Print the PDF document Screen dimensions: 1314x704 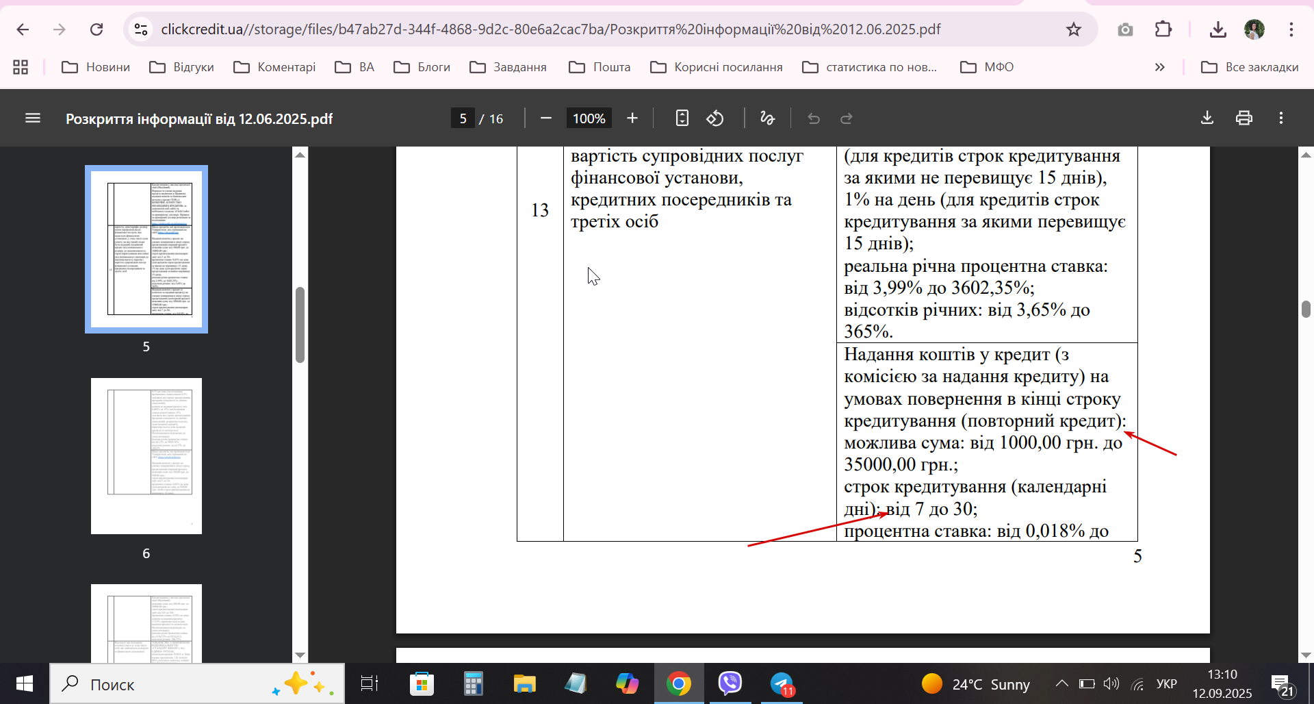(1244, 118)
